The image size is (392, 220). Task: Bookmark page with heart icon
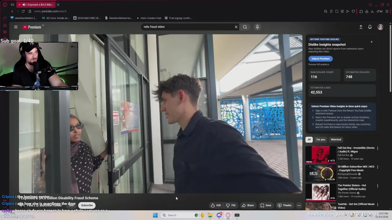point(353,11)
